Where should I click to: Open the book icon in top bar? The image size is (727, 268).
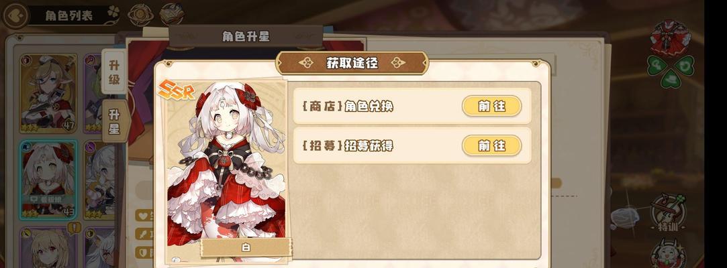tap(172, 14)
